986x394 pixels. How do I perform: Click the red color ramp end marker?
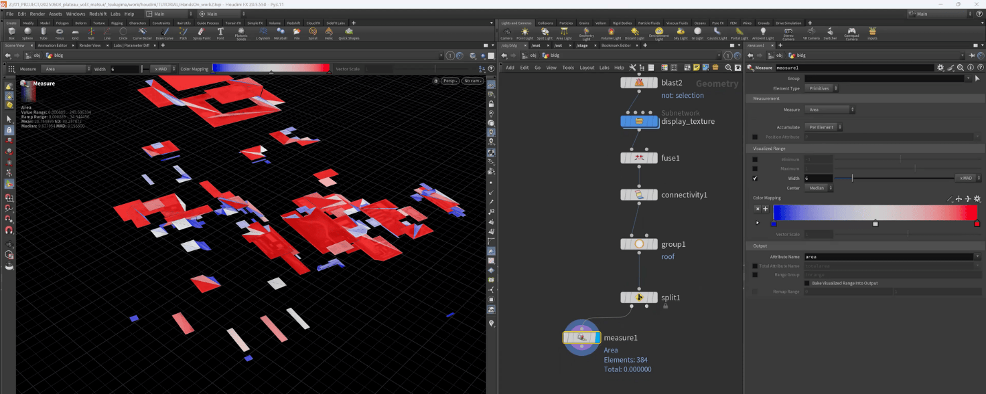(977, 223)
